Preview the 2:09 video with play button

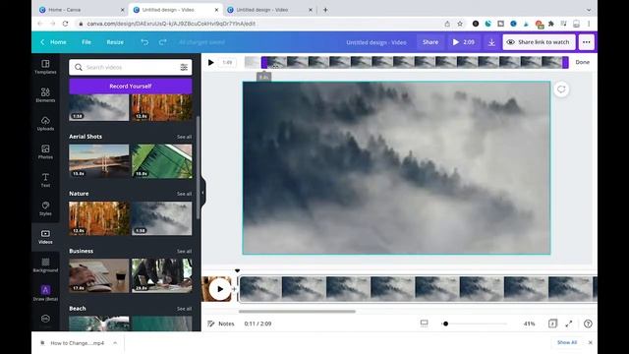point(463,42)
